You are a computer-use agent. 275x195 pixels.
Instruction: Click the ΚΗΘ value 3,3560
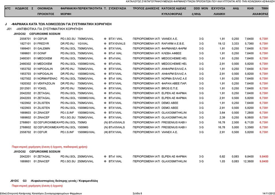249,127
